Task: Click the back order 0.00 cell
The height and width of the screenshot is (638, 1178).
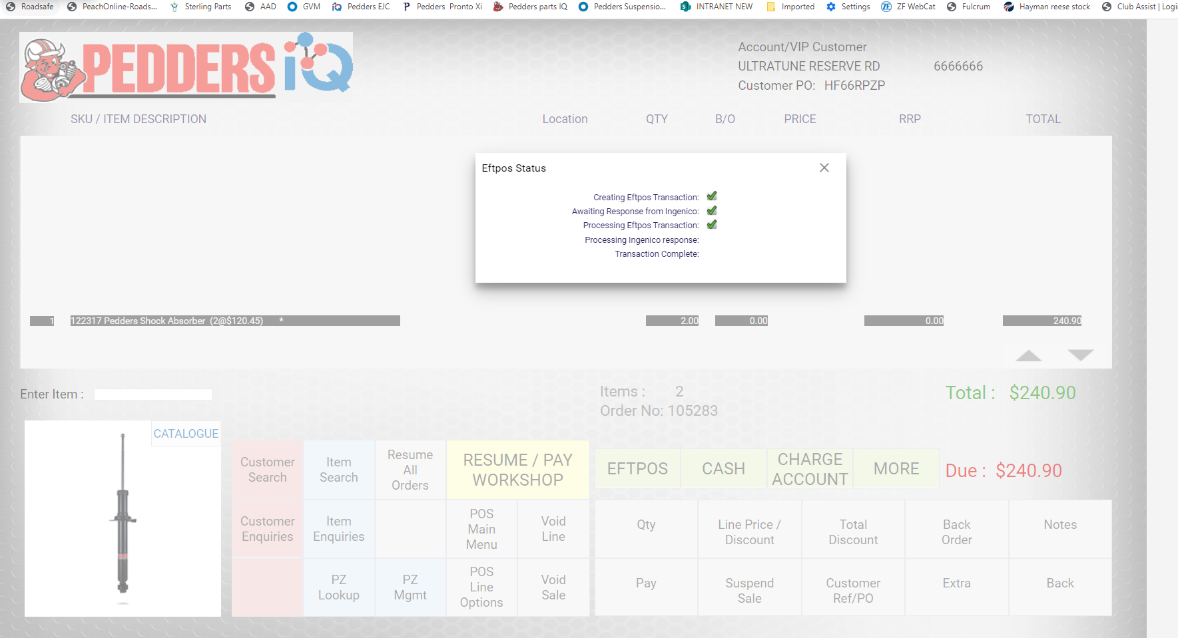Action: pyautogui.click(x=742, y=321)
